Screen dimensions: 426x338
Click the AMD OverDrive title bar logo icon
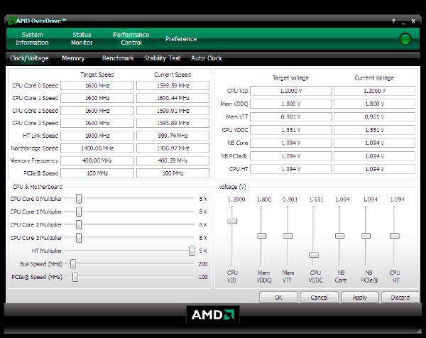click(11, 21)
